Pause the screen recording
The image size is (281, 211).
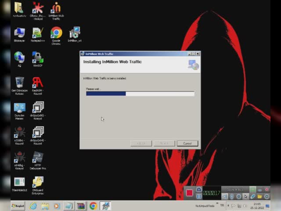[198, 196]
